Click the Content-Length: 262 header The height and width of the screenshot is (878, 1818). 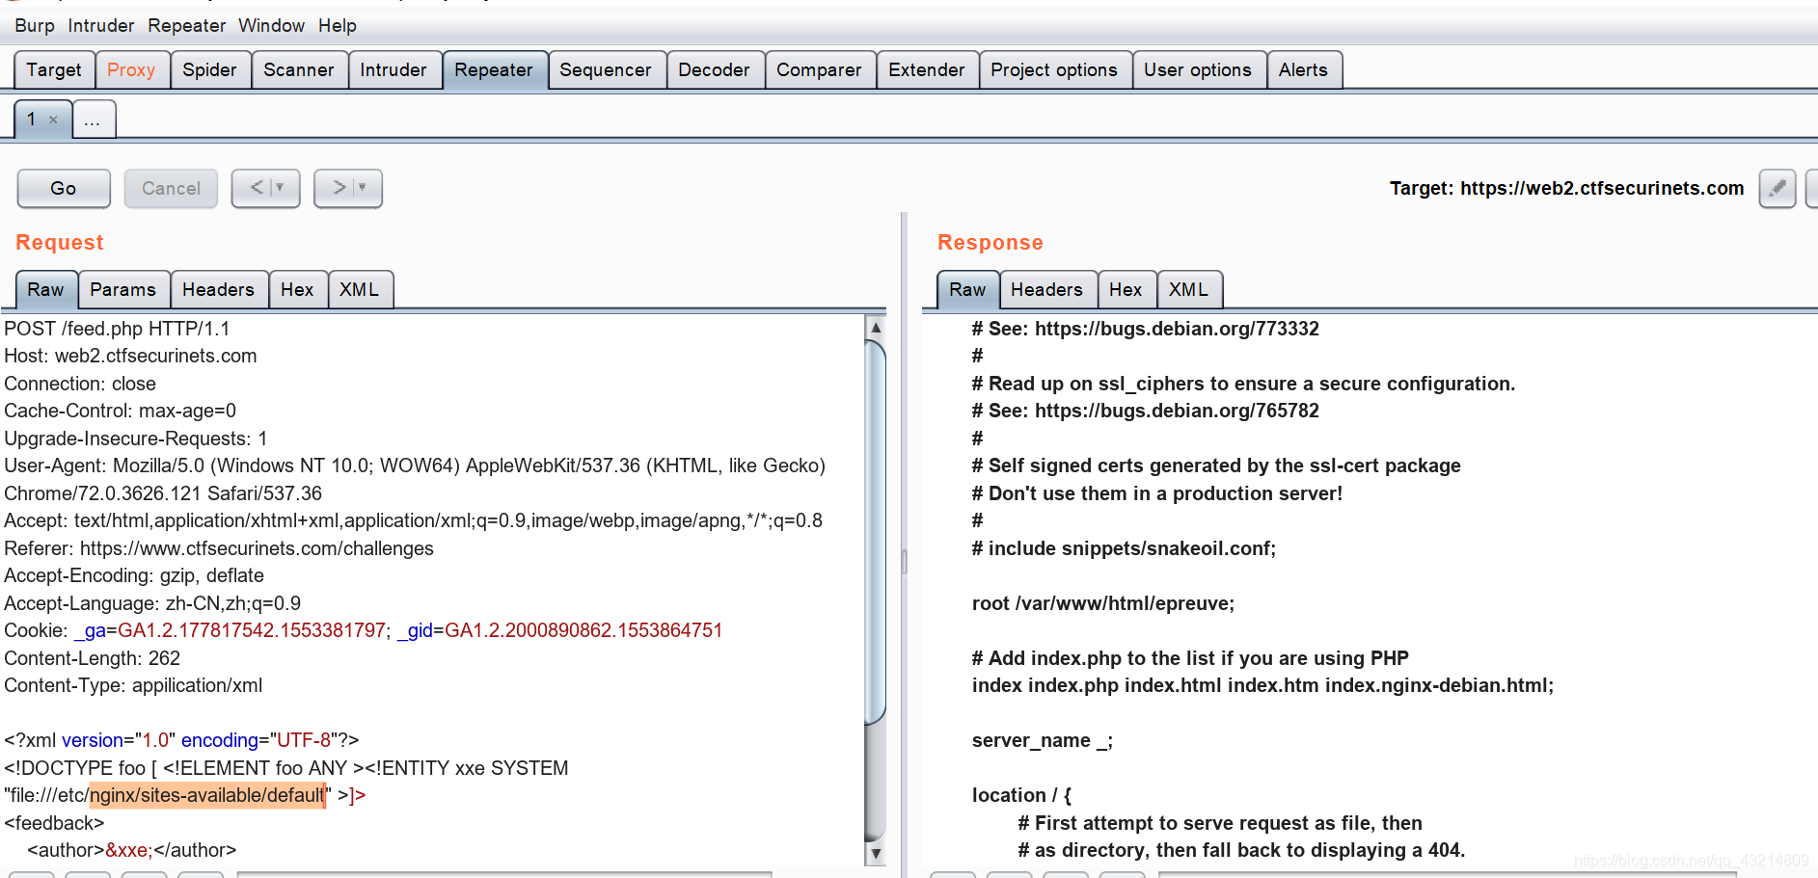point(93,658)
